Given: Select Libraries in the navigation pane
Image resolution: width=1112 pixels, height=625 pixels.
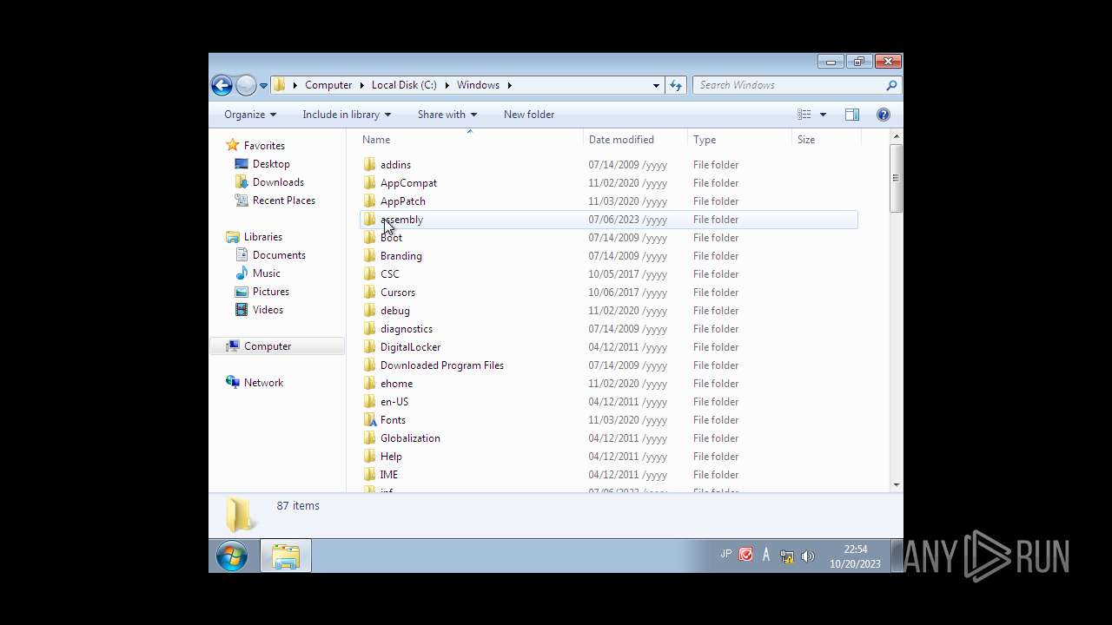Looking at the screenshot, I should (x=262, y=237).
